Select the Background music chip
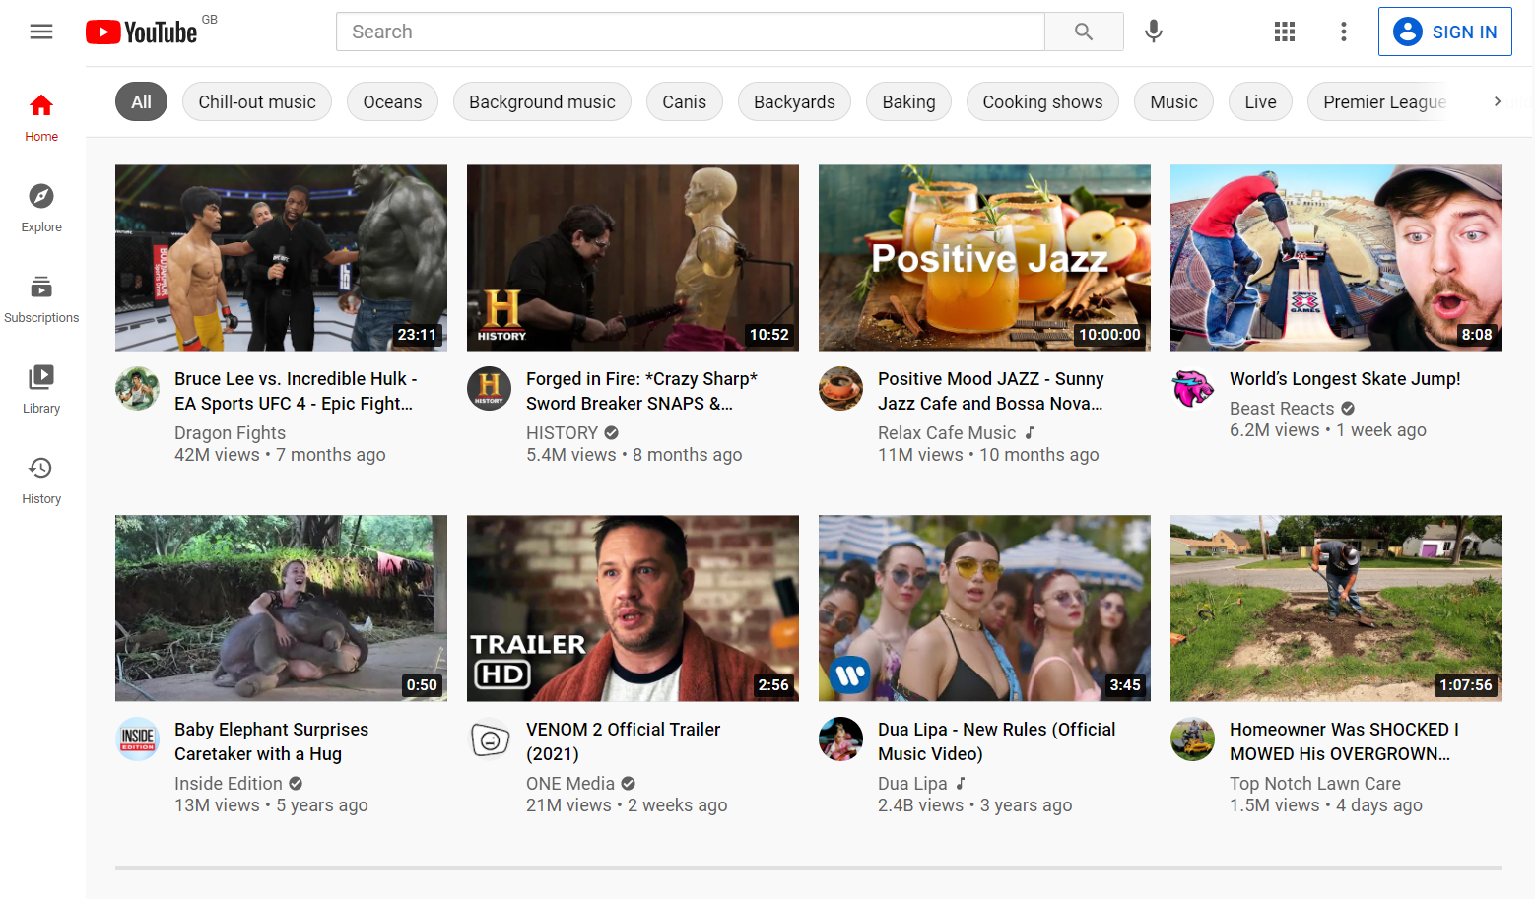 pos(542,101)
